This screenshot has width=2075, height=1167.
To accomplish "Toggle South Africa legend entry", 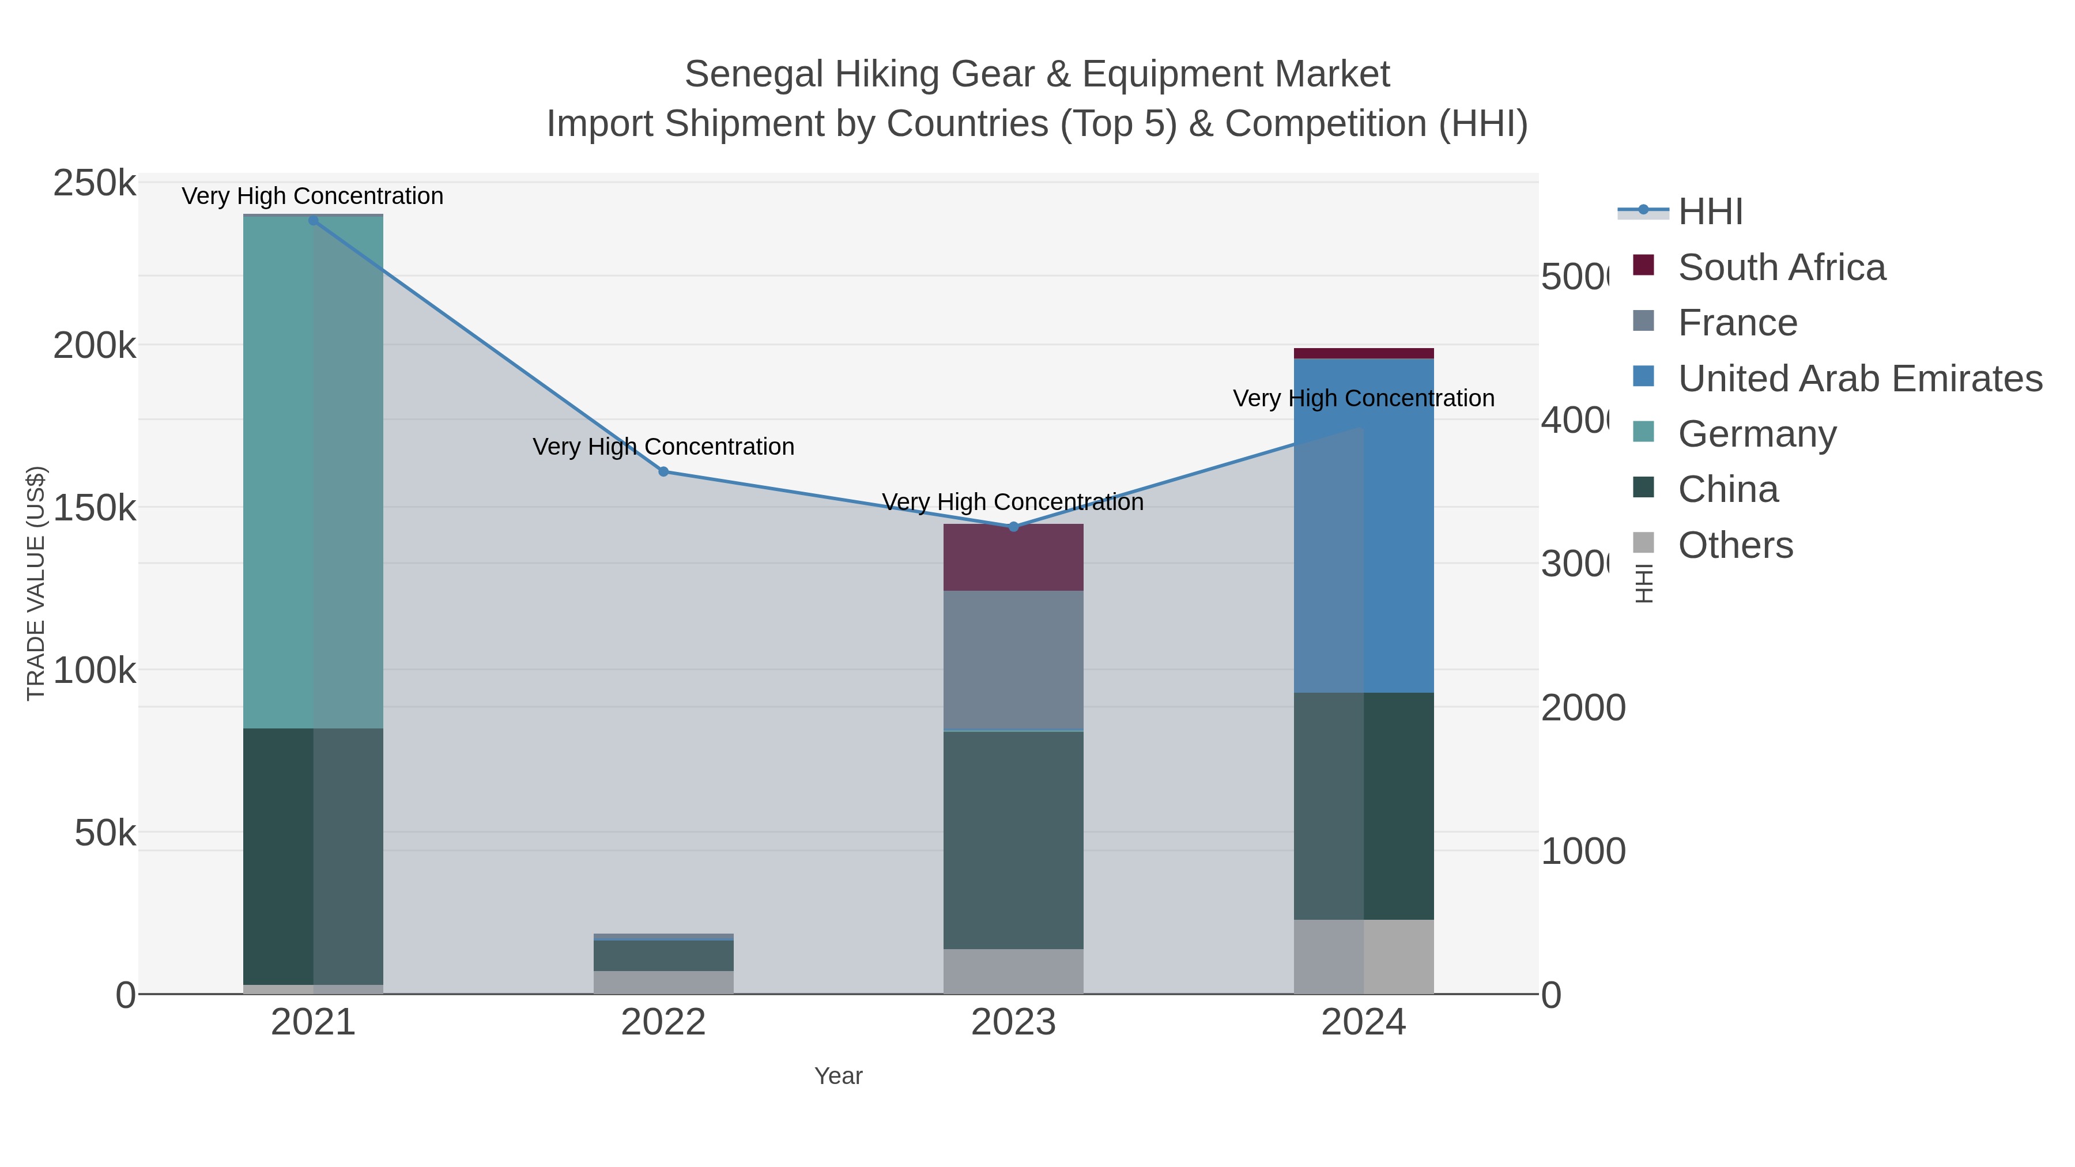I will pyautogui.click(x=1759, y=267).
